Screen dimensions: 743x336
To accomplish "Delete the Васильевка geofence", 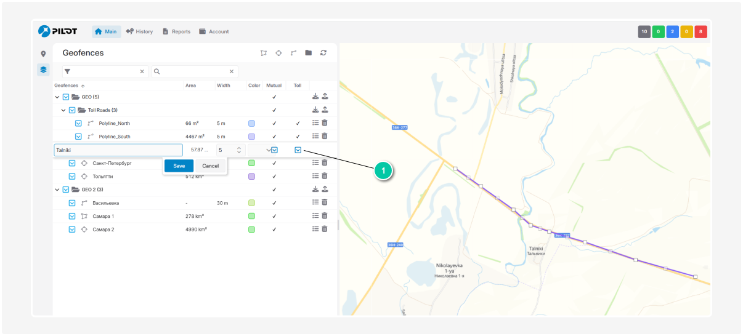I will tap(325, 202).
